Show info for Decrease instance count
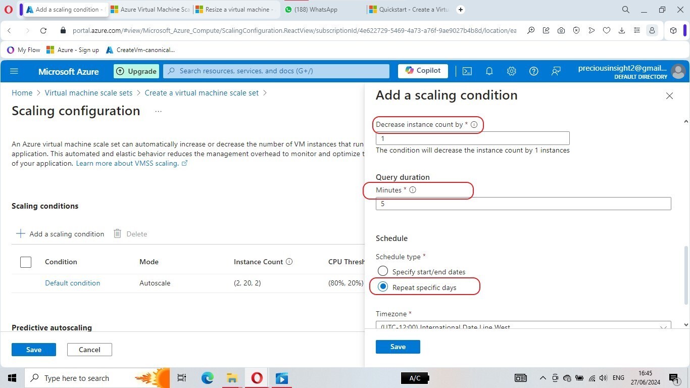This screenshot has width=690, height=388. click(x=474, y=124)
